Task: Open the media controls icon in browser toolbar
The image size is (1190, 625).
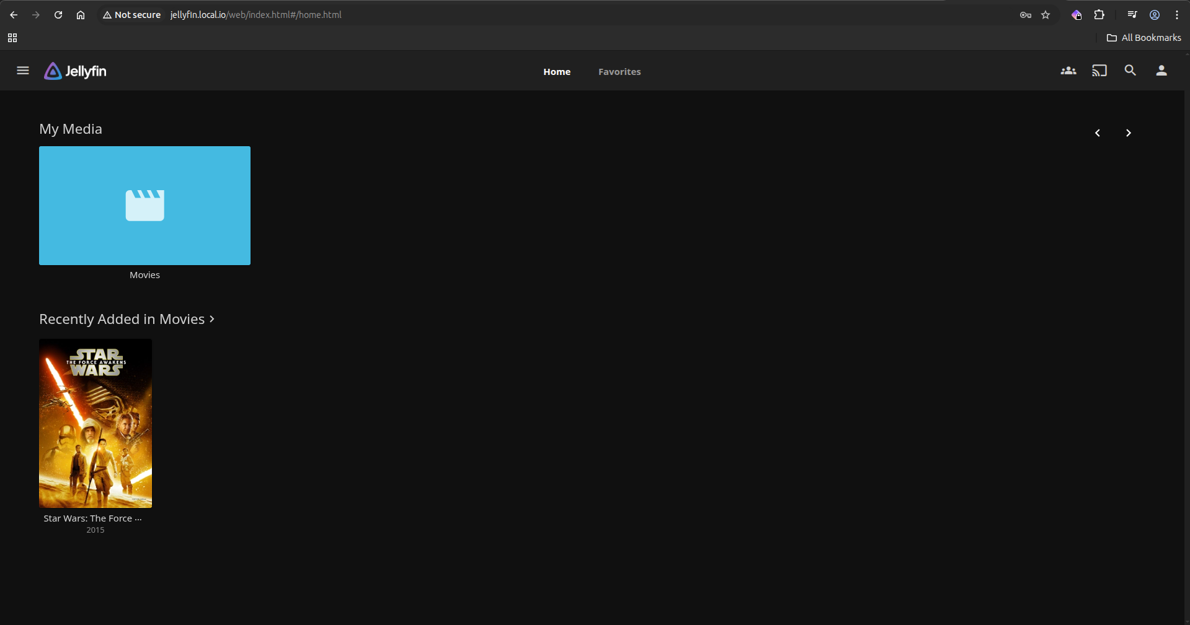Action: click(x=1132, y=15)
